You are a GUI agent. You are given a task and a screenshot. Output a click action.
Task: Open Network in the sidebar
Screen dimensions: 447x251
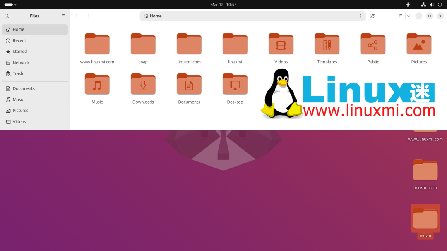(21, 62)
